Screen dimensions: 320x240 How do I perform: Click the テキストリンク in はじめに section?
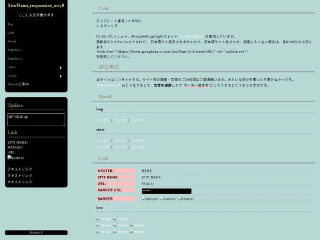pos(108,85)
